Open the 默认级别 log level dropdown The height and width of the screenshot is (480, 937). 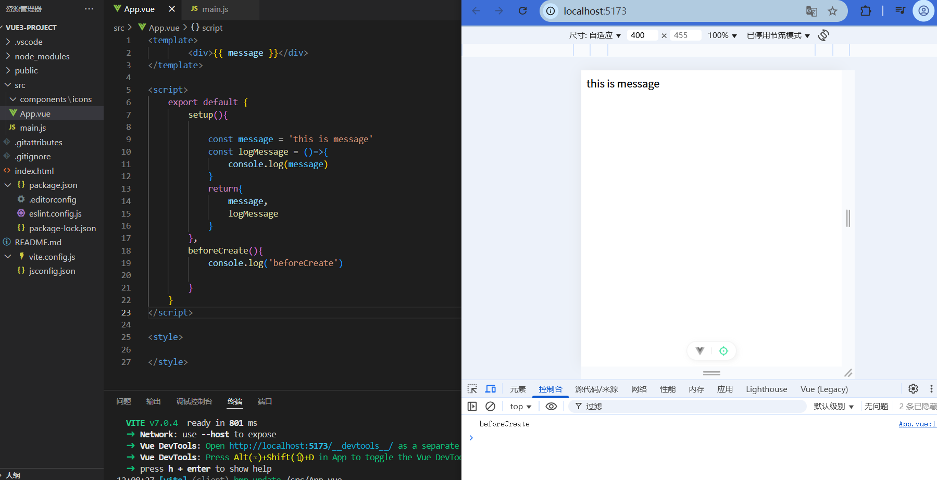click(833, 406)
